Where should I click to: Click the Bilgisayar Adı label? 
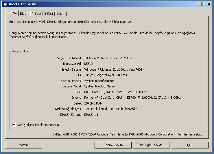point(73,64)
